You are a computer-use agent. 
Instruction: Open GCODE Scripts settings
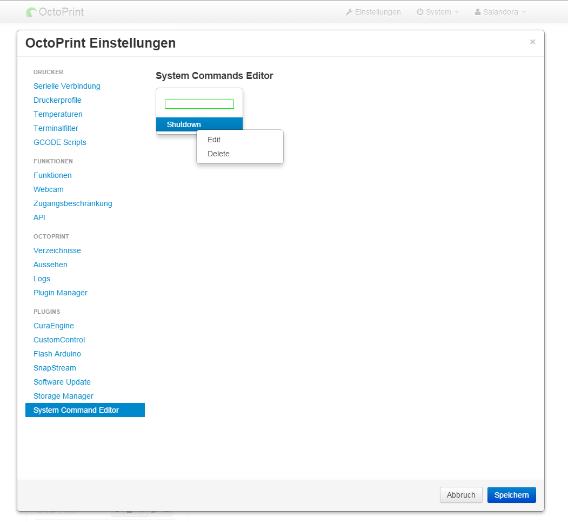tap(60, 142)
